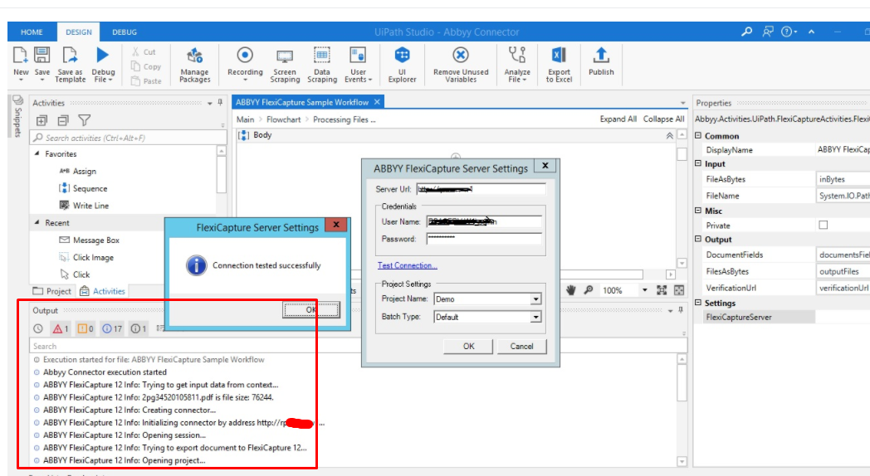The image size is (870, 476).
Task: Click Copy in ribbon
Action: pyautogui.click(x=146, y=66)
